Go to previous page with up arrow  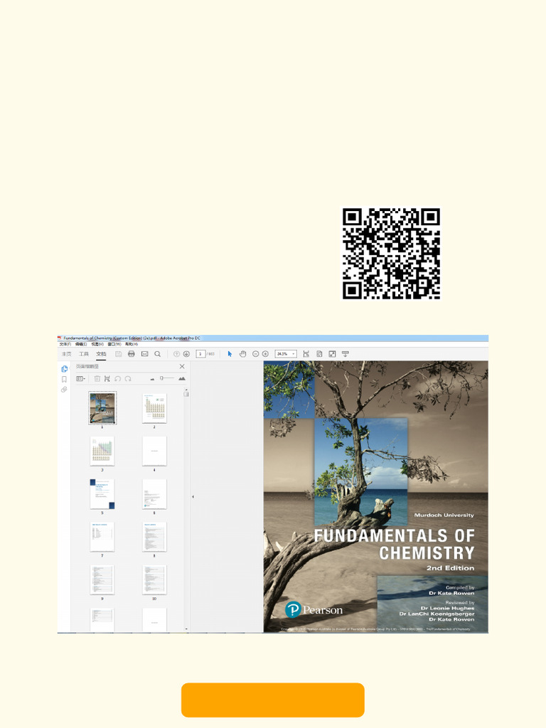coord(176,354)
